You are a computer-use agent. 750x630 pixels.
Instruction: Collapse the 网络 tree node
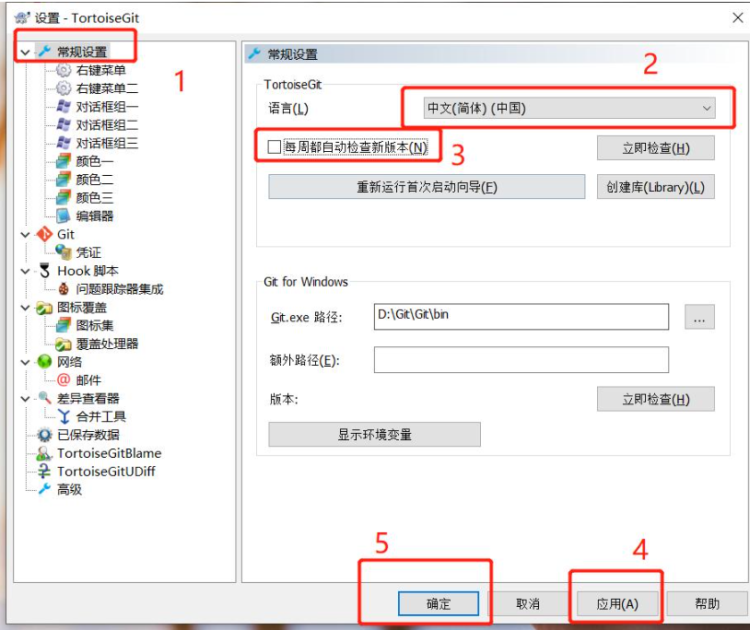[25, 362]
